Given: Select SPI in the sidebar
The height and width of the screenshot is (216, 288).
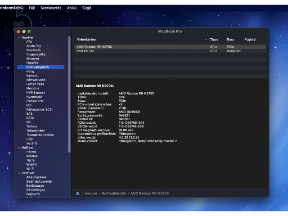Looking at the screenshot, I should pyautogui.click(x=29, y=122).
